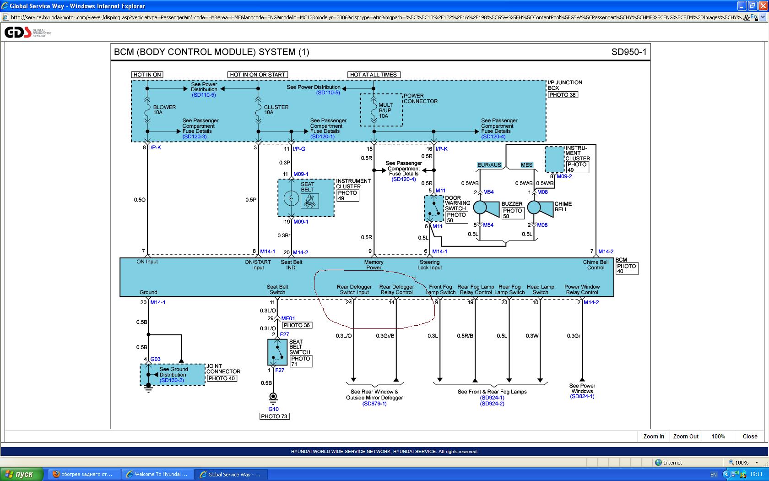Click the GDS Global Diagnostic System logo
Image resolution: width=769 pixels, height=481 pixels.
point(27,32)
